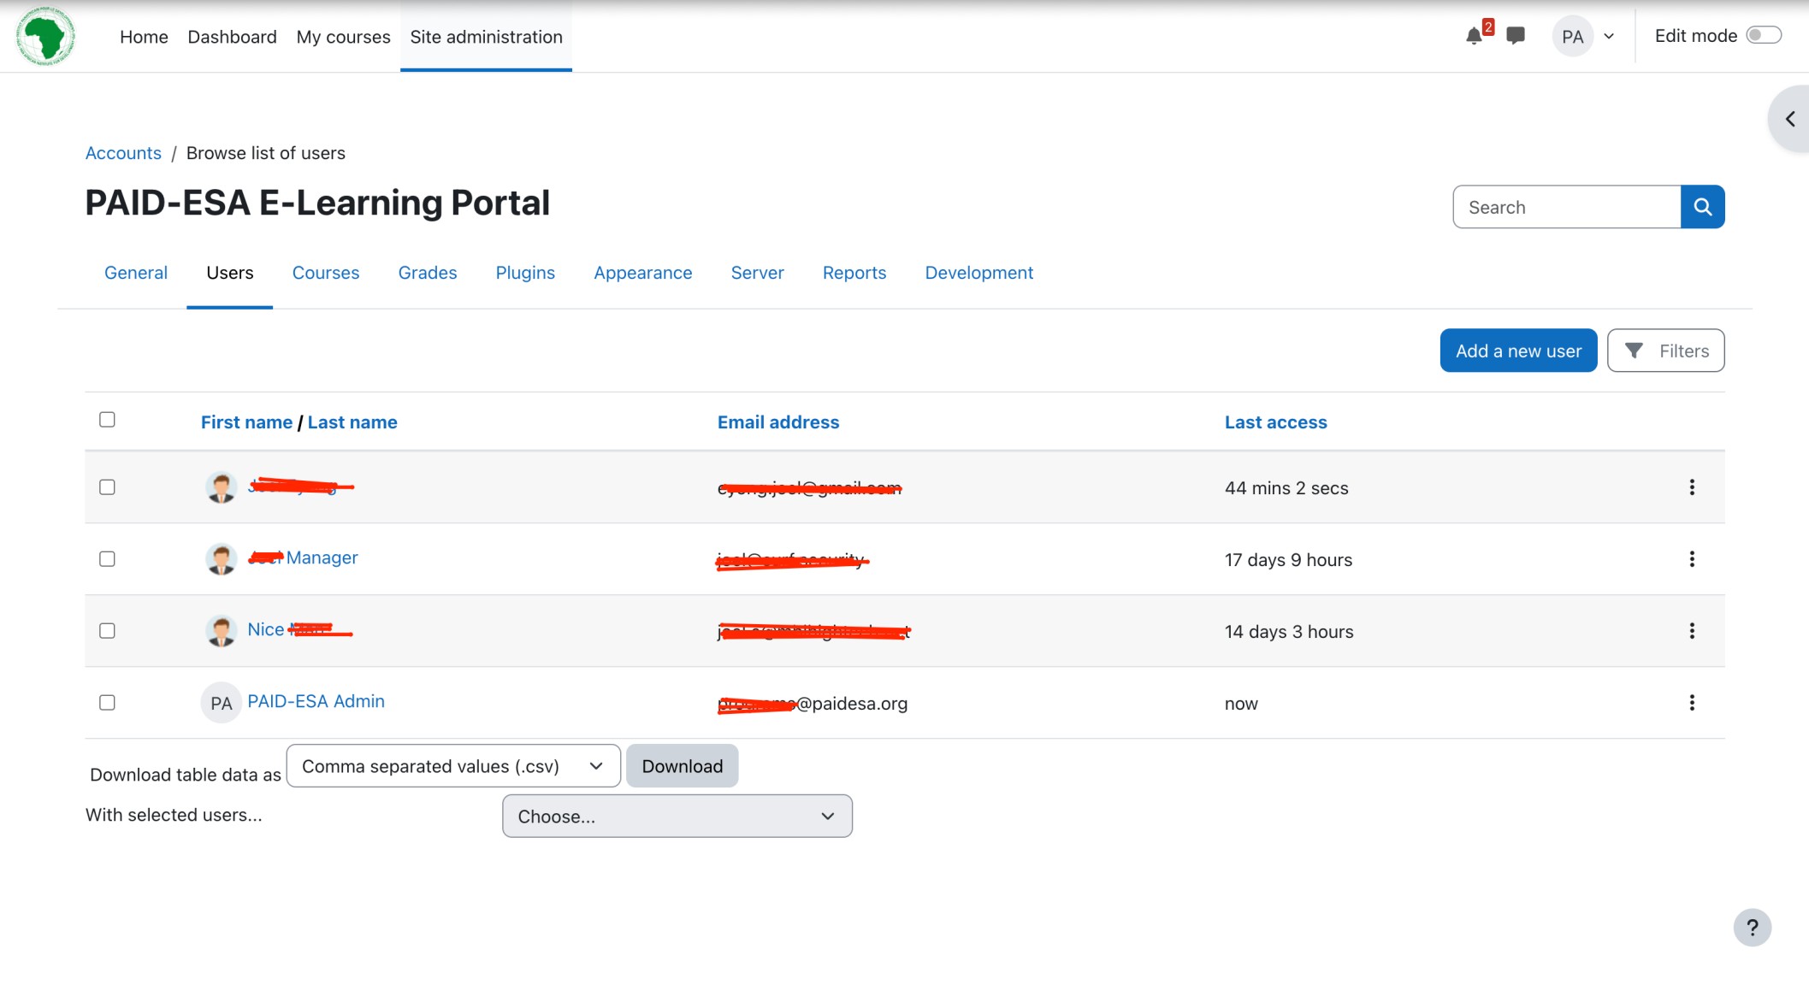1809x985 pixels.
Task: Check the select-all users checkbox
Action: (x=107, y=419)
